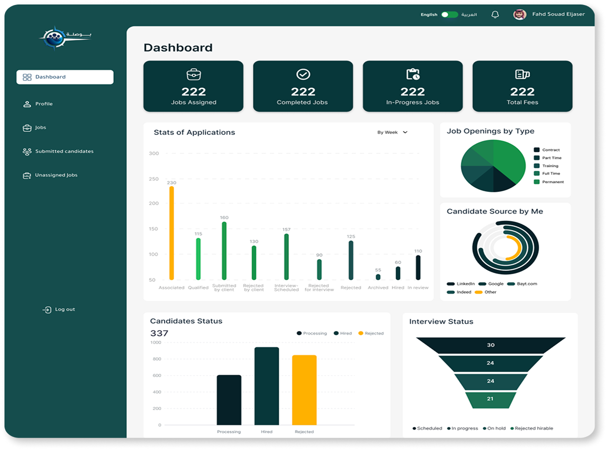Click the 337 total under Candidates Status

pyautogui.click(x=159, y=333)
